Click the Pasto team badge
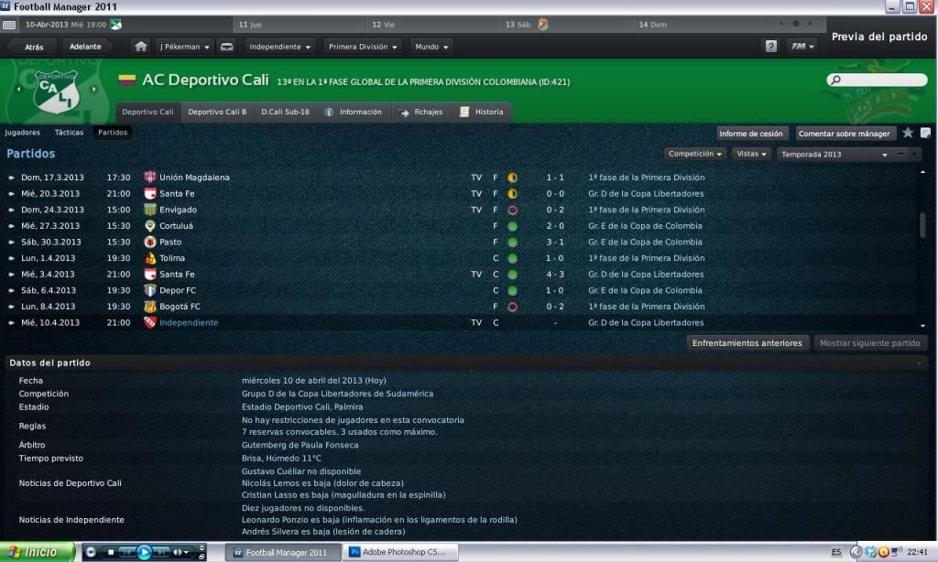This screenshot has width=938, height=562. point(149,242)
